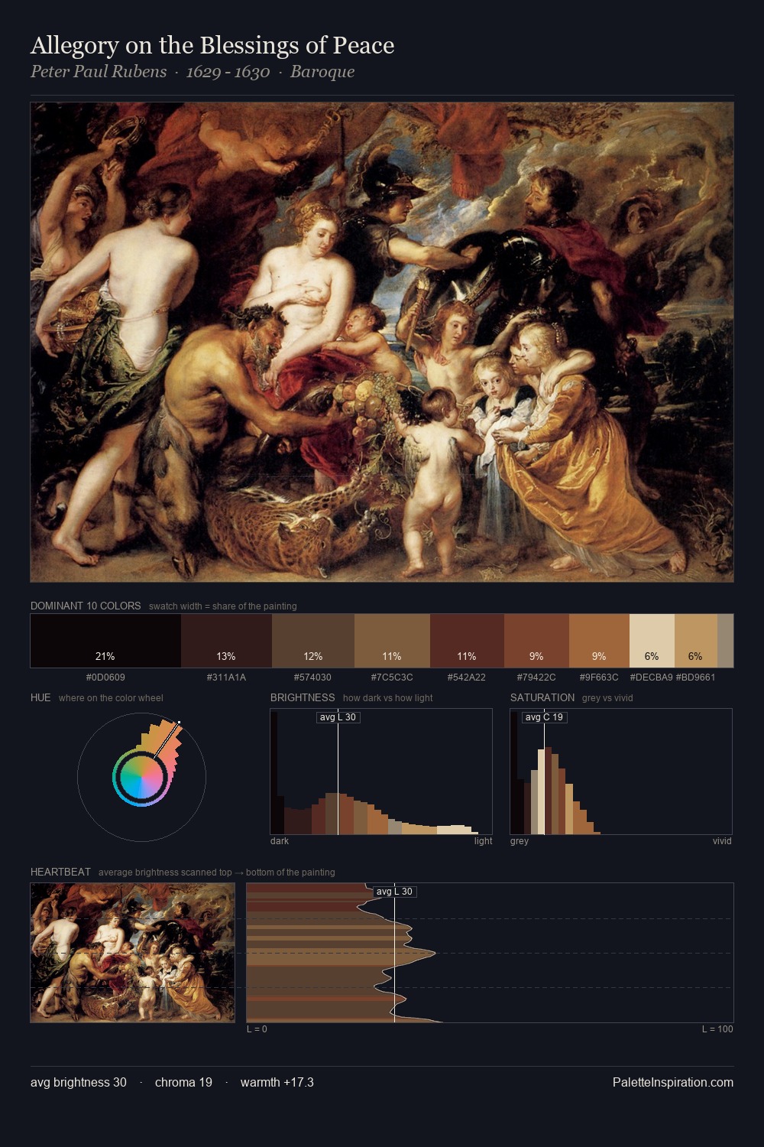Viewport: 764px width, 1147px height.
Task: Click the 'avg C 19' label in Saturation chart
Action: (544, 717)
